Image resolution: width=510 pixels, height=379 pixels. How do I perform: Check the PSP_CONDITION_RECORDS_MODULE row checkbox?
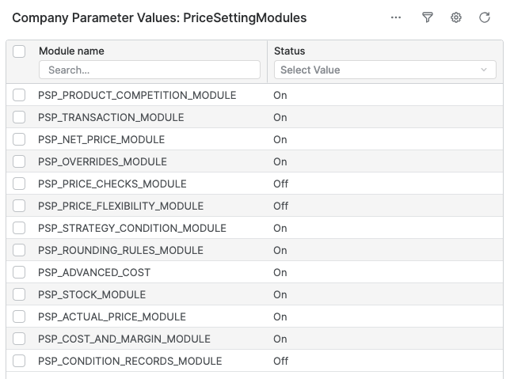19,361
